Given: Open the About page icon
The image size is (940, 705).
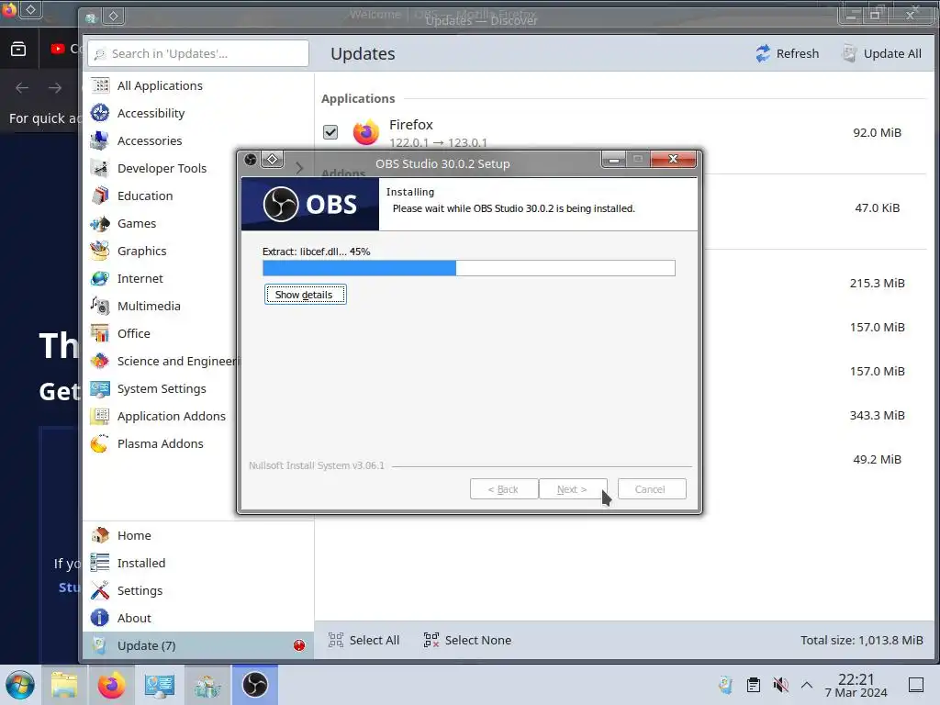Looking at the screenshot, I should (100, 618).
